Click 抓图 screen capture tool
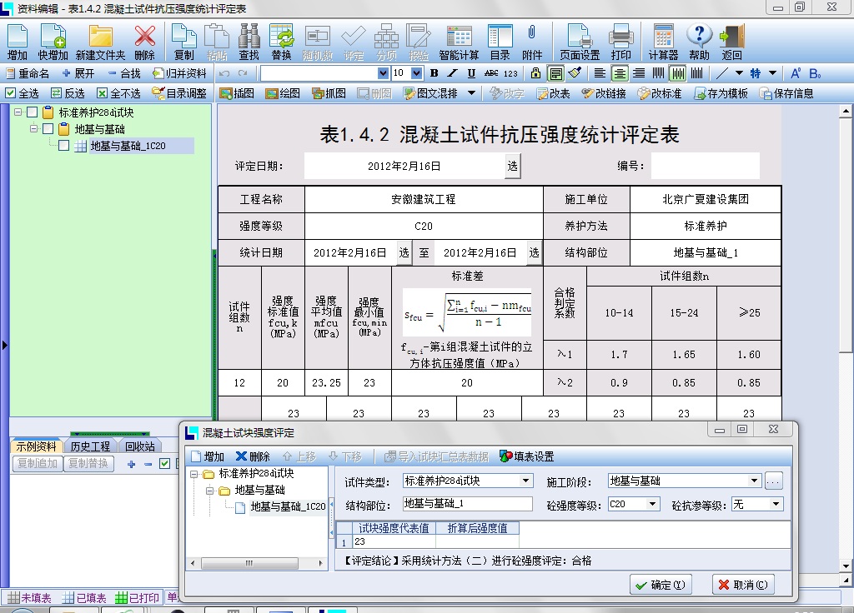The height and width of the screenshot is (613, 854). pos(329,93)
